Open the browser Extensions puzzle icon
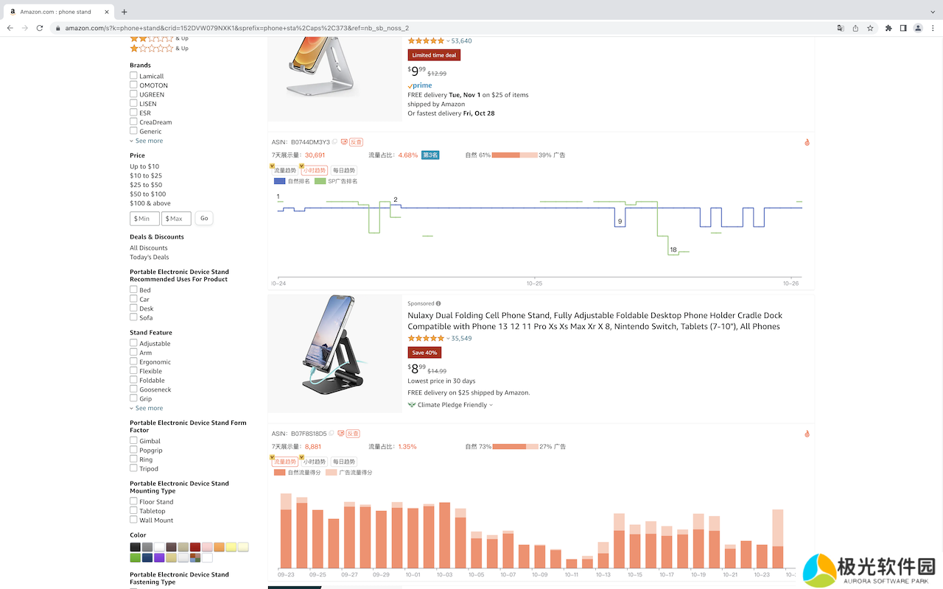Viewport: 943px width, 589px height. pos(888,28)
